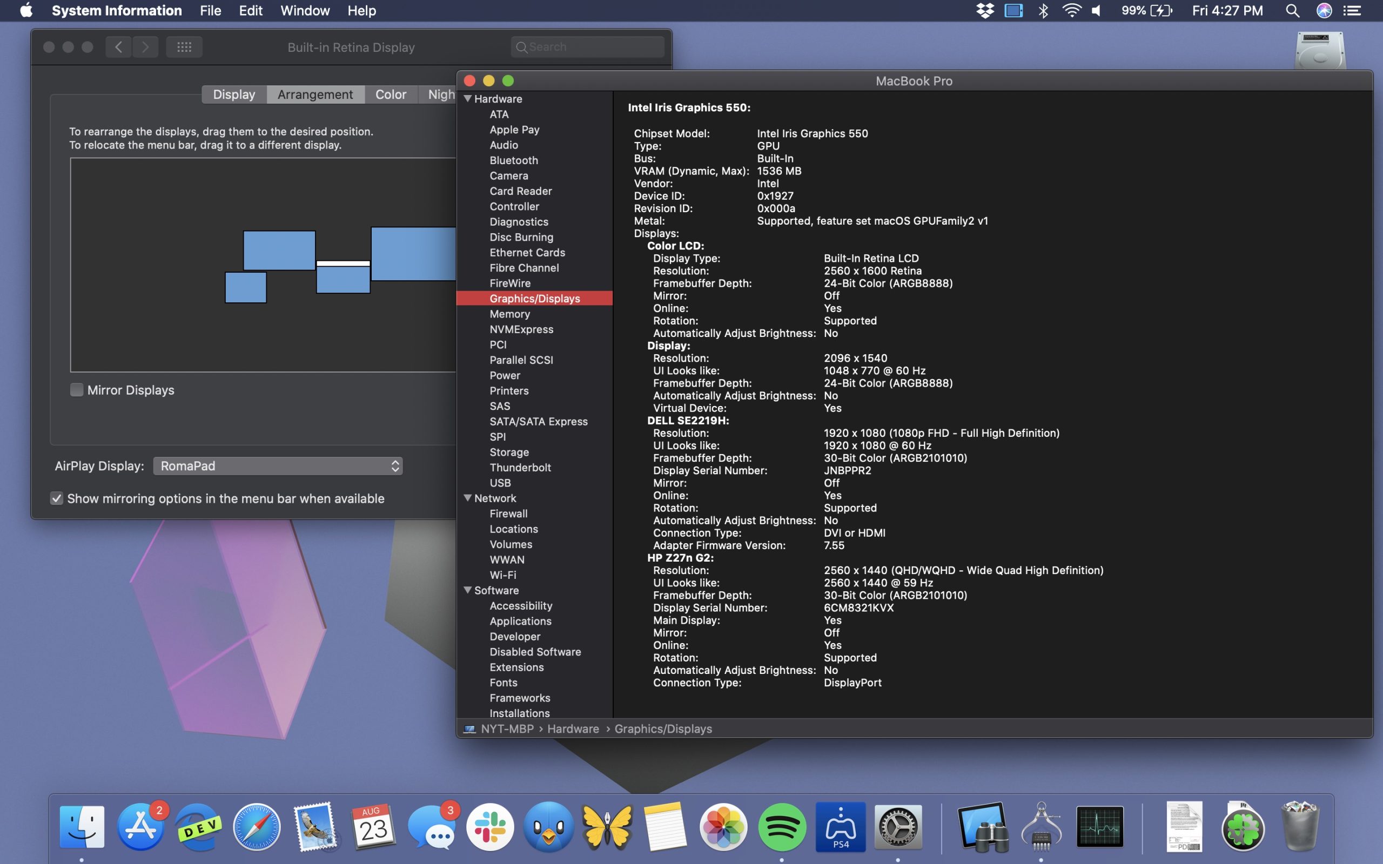Uncheck show mirroring options in menu bar

click(x=57, y=498)
